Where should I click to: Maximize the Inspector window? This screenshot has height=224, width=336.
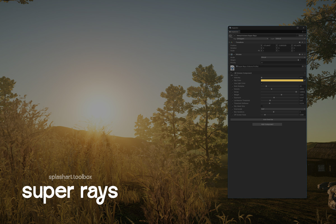point(297,28)
